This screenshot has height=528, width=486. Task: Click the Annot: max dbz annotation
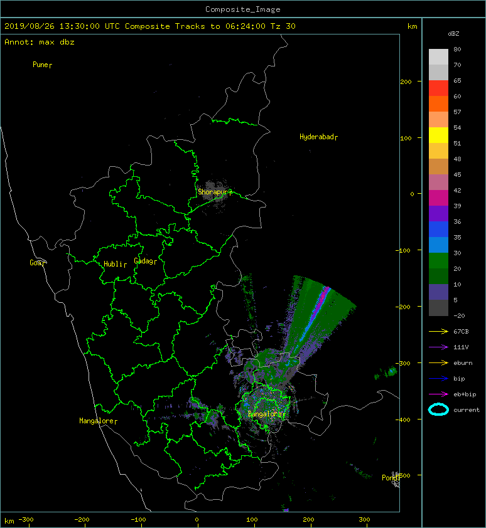coord(39,42)
